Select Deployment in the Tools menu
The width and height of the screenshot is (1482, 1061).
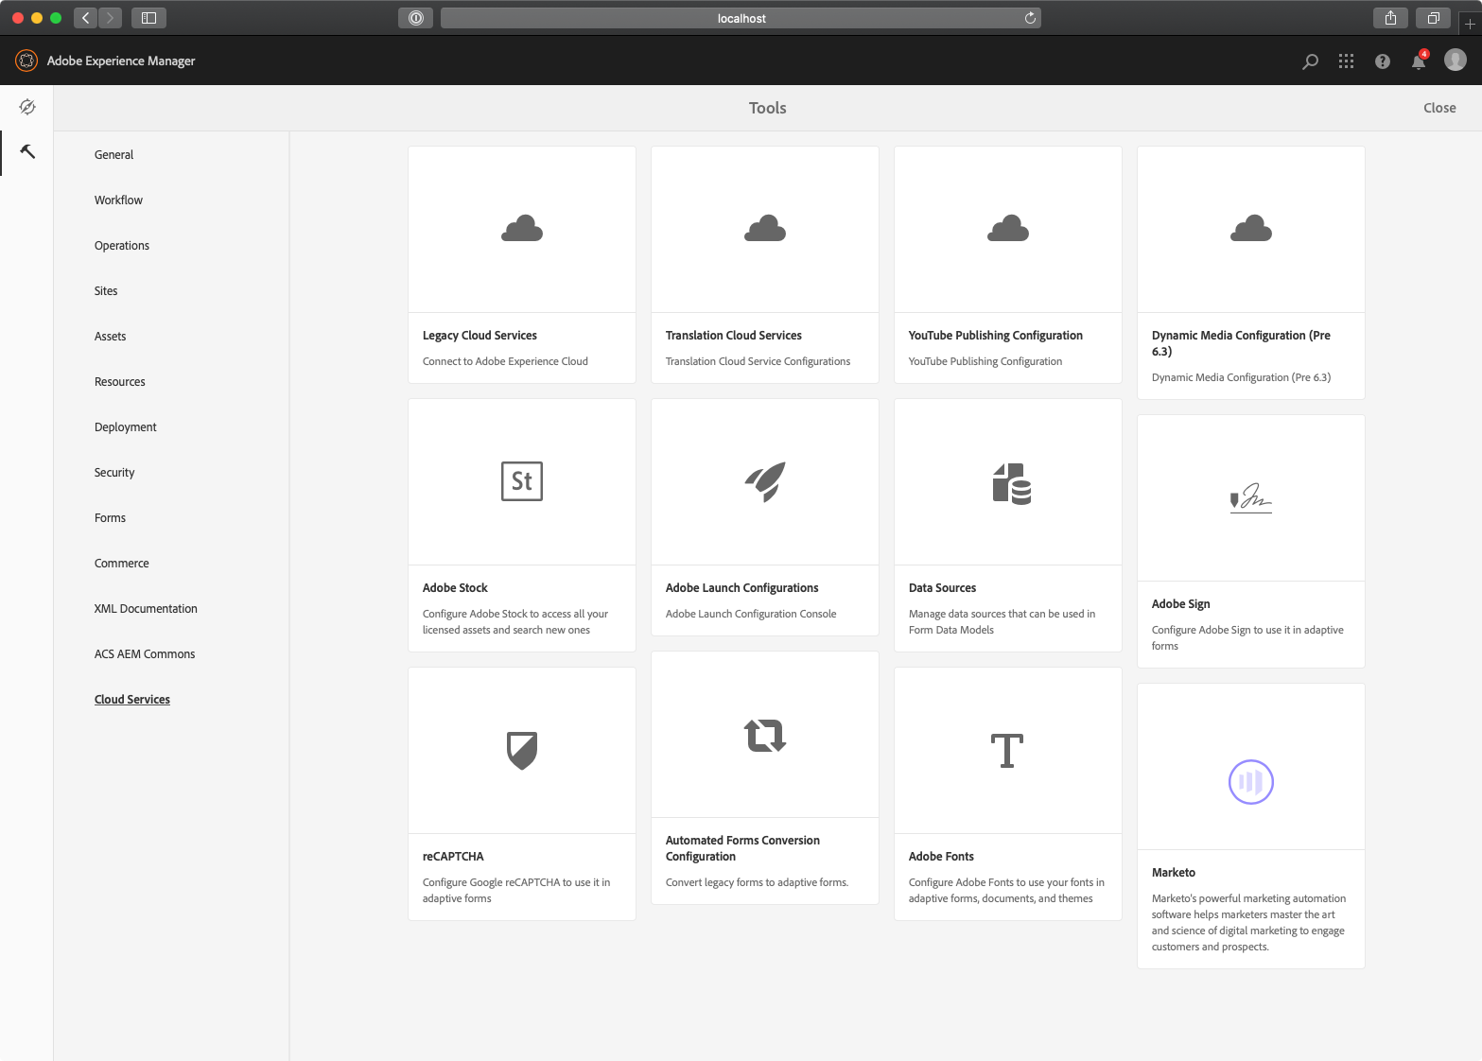coord(126,427)
